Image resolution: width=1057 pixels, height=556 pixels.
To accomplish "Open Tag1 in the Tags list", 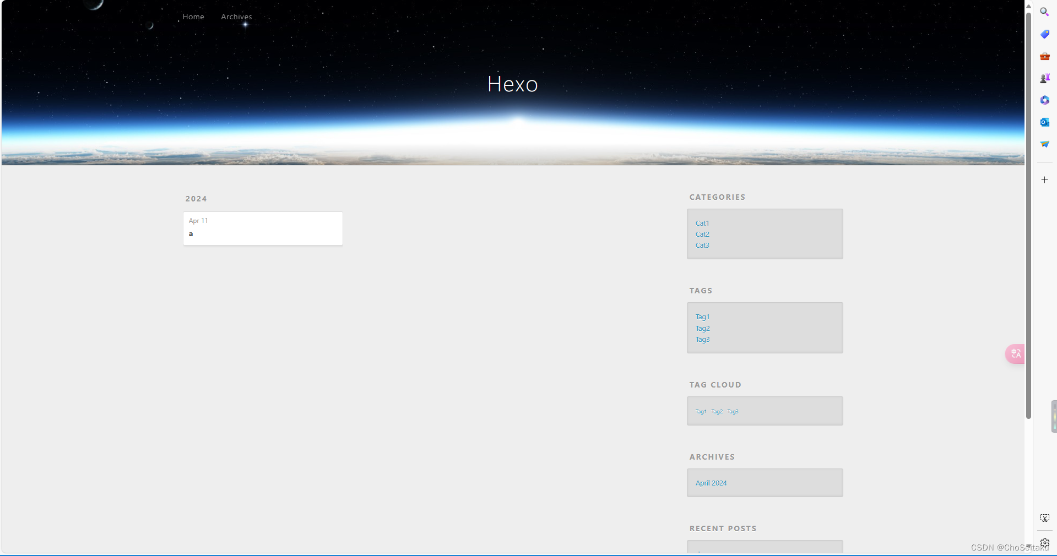I will pyautogui.click(x=702, y=317).
